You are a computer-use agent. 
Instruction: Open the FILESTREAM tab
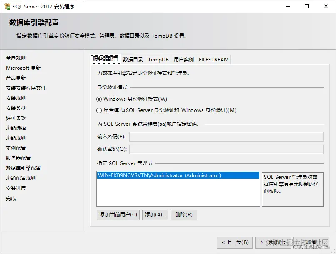pyautogui.click(x=213, y=59)
